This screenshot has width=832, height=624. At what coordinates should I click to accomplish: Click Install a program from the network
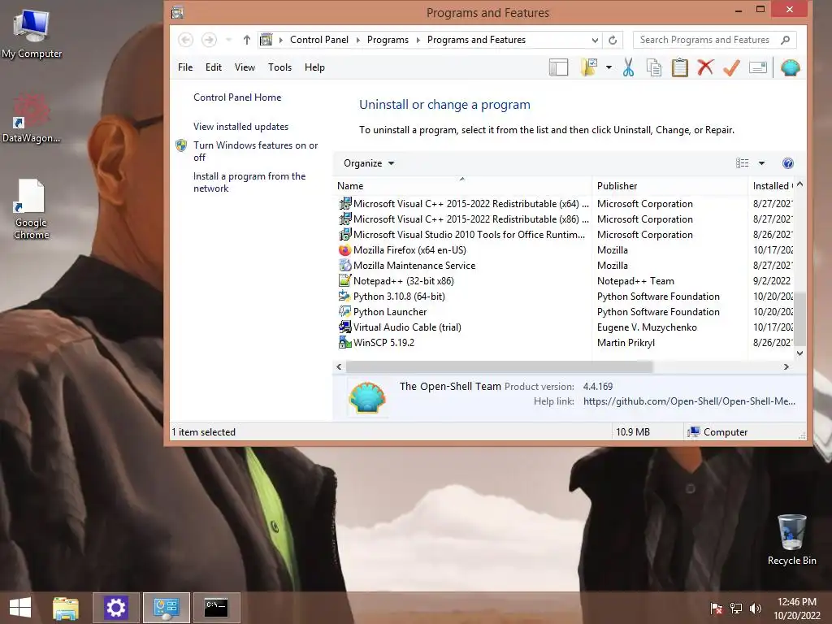point(249,182)
